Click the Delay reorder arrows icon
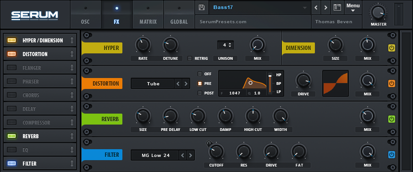413x172 pixels. [72, 109]
